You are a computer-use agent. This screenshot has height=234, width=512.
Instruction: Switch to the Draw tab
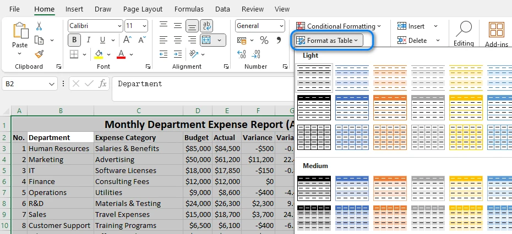click(x=103, y=9)
